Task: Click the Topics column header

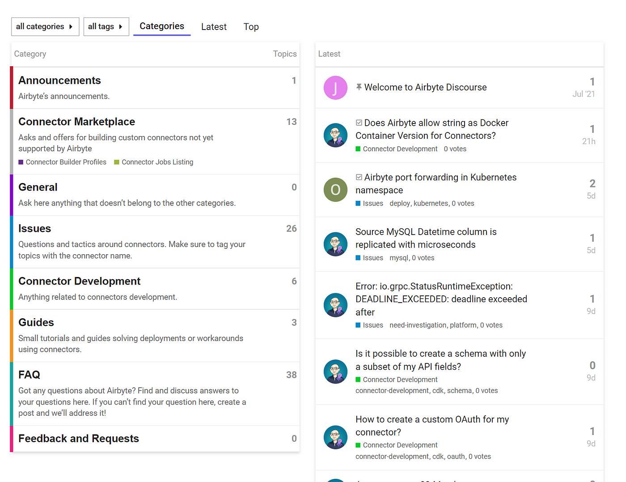Action: click(285, 54)
